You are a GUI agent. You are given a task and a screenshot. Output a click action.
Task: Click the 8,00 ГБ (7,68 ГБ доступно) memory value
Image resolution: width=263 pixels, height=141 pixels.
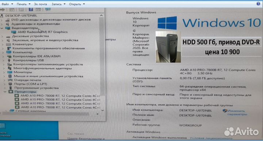pos(202,78)
